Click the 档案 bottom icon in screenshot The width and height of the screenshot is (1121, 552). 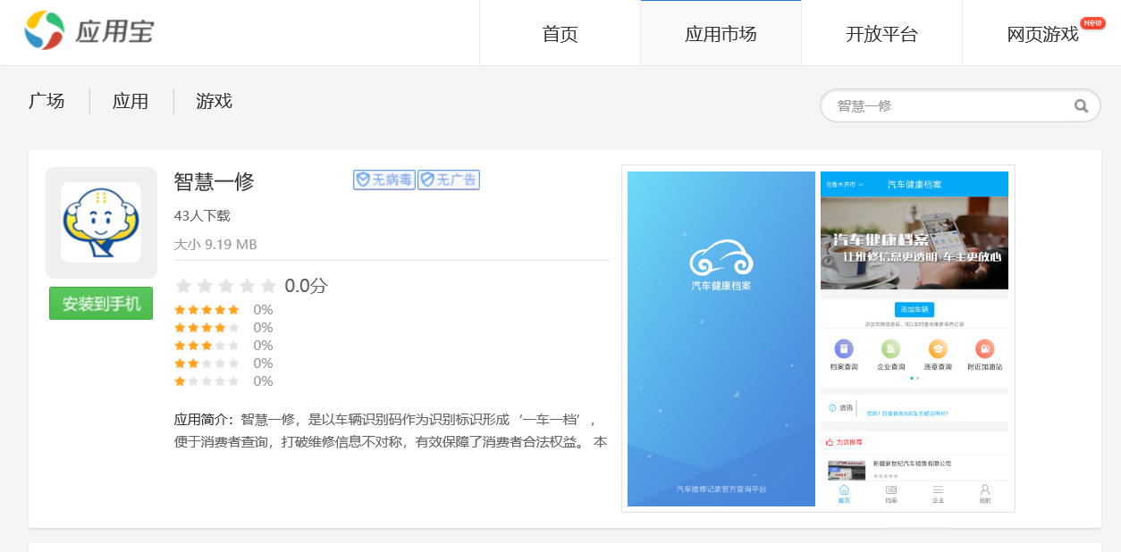coord(891,494)
